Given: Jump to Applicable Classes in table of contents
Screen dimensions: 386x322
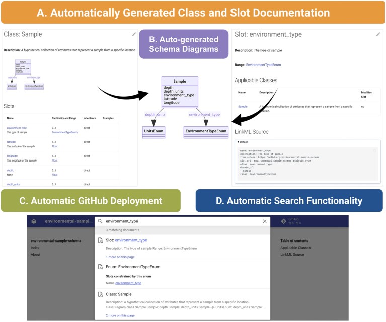Looking at the screenshot, I should coord(295,248).
